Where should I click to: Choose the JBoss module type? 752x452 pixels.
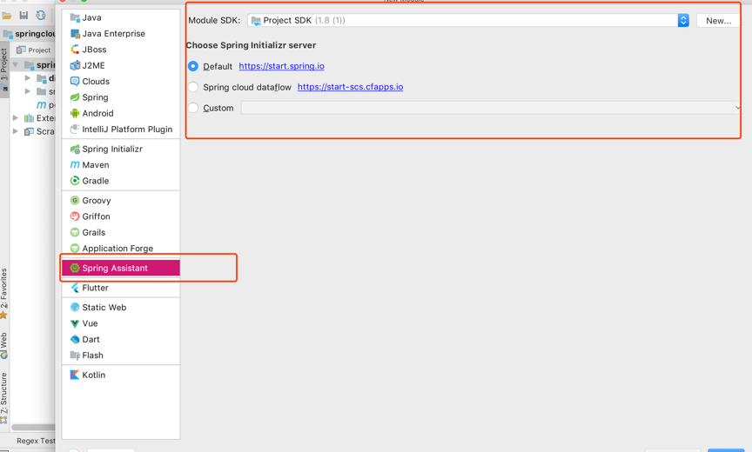121,50
